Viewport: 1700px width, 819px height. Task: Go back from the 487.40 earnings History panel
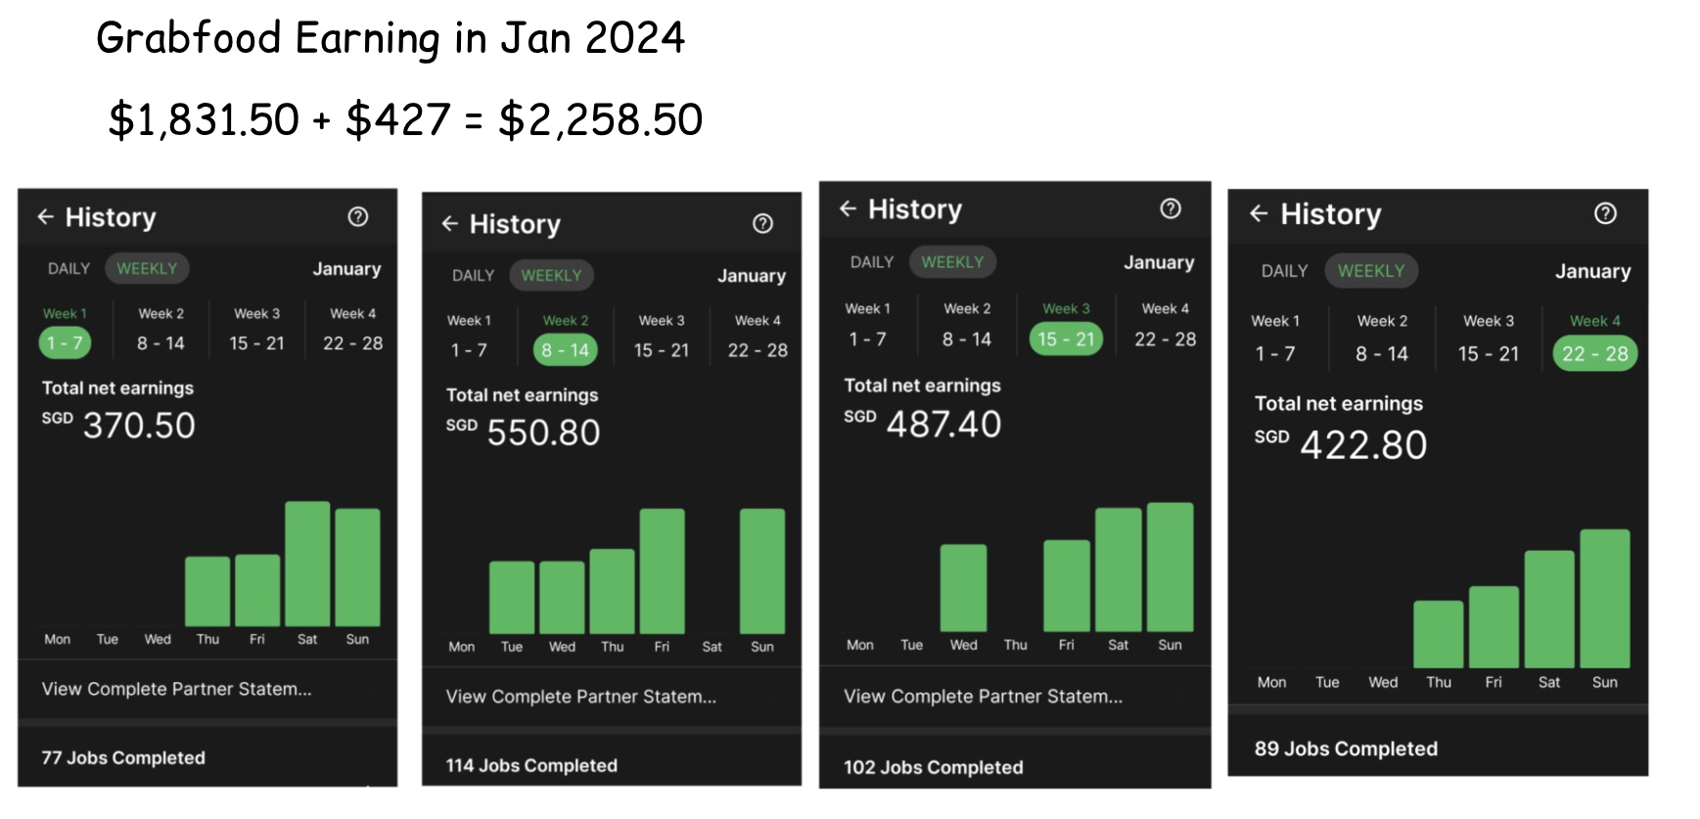click(848, 208)
